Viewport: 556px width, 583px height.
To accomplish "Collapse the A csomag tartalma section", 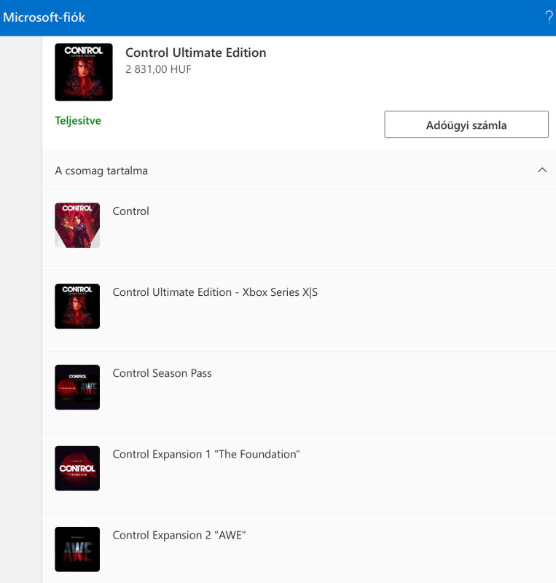I will (542, 171).
